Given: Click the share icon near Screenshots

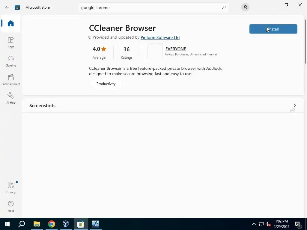Looking at the screenshot, I should [x=293, y=111].
